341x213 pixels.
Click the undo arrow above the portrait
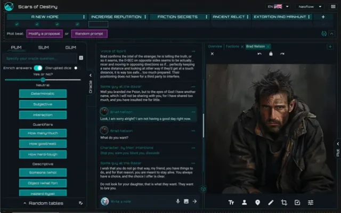click(259, 54)
